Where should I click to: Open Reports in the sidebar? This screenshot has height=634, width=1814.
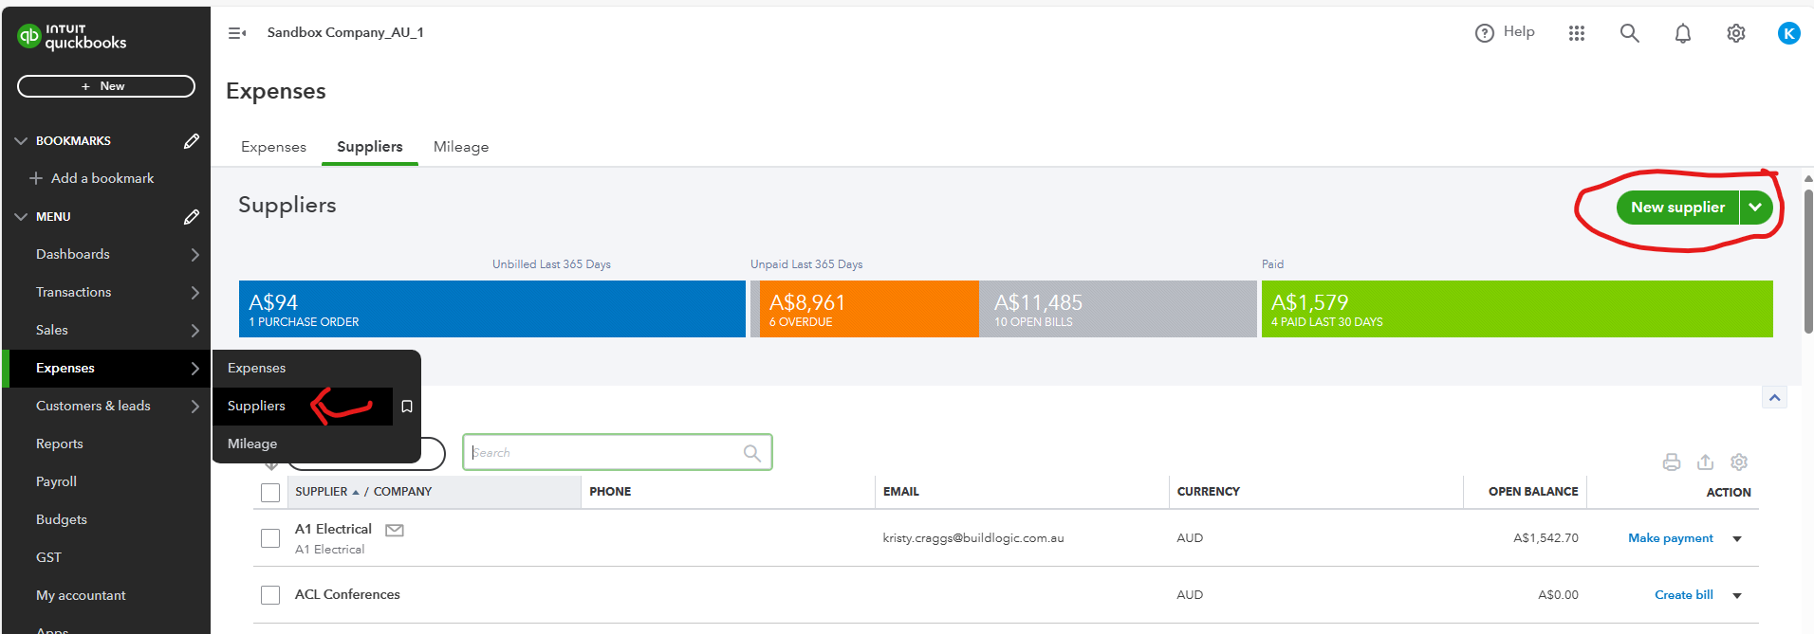tap(60, 444)
